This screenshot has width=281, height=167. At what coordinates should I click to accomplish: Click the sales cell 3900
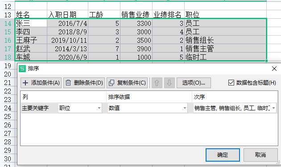136,49
